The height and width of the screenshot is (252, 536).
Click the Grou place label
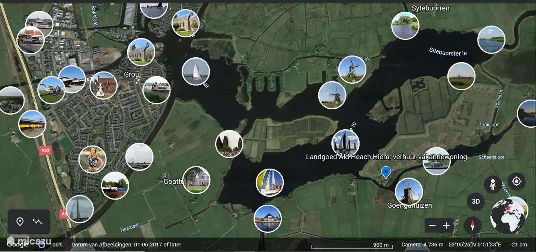click(x=131, y=74)
